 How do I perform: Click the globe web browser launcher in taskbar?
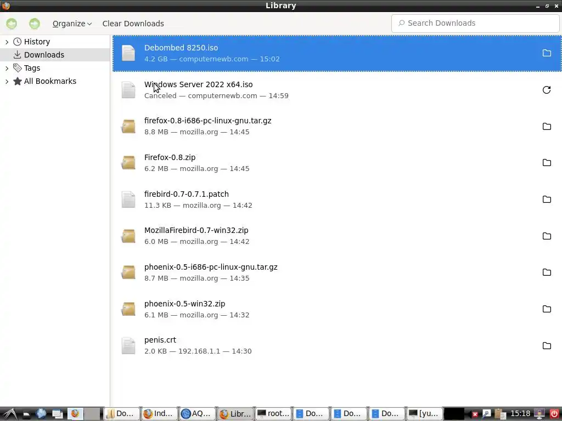tap(41, 414)
